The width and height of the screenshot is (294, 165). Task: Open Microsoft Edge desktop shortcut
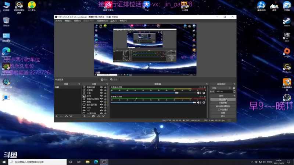pyautogui.click(x=6, y=52)
